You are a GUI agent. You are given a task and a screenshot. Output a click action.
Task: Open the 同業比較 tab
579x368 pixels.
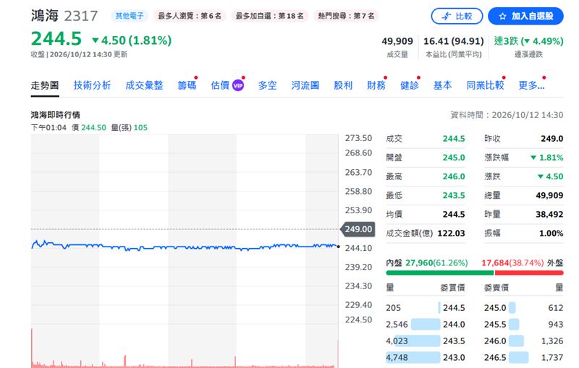485,85
